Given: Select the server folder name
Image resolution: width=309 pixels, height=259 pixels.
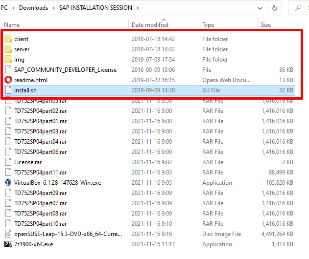Looking at the screenshot, I should (22, 49).
